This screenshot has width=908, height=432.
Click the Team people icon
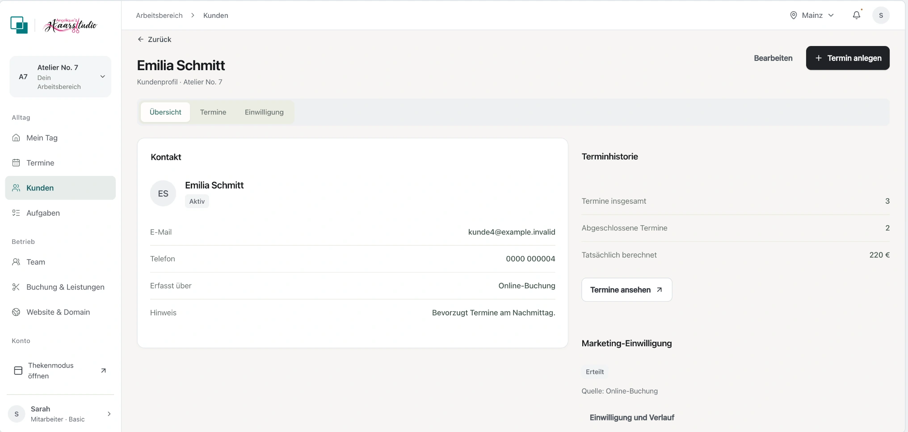(16, 262)
